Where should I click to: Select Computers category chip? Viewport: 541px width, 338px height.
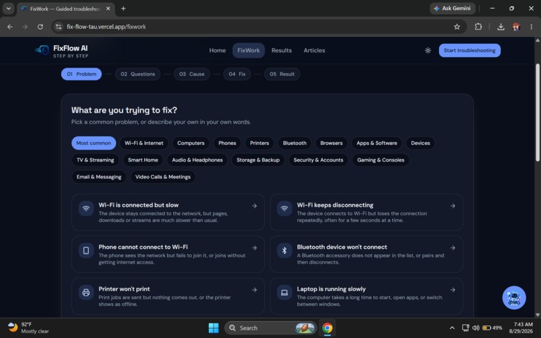(x=191, y=143)
